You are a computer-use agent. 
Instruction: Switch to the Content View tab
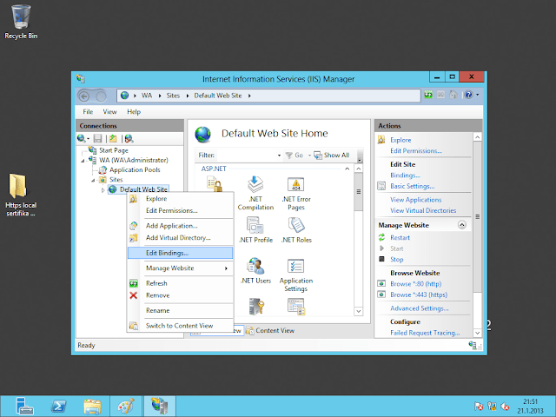point(273,330)
